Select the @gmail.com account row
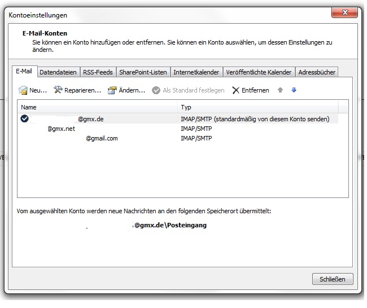 [x=178, y=138]
